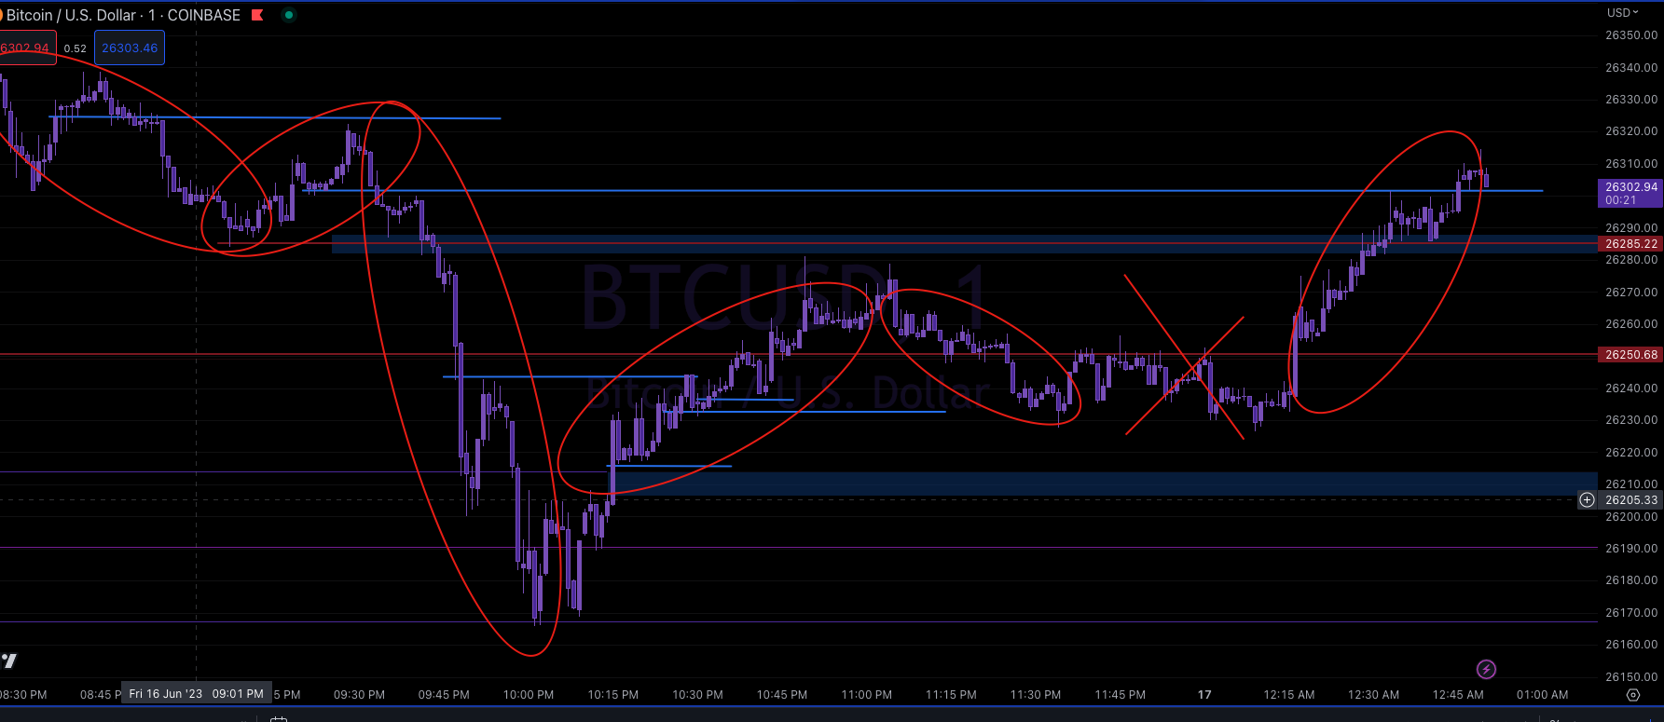Viewport: 1664px width, 722px height.
Task: Click the 10:30 PM time axis label
Action: (697, 695)
